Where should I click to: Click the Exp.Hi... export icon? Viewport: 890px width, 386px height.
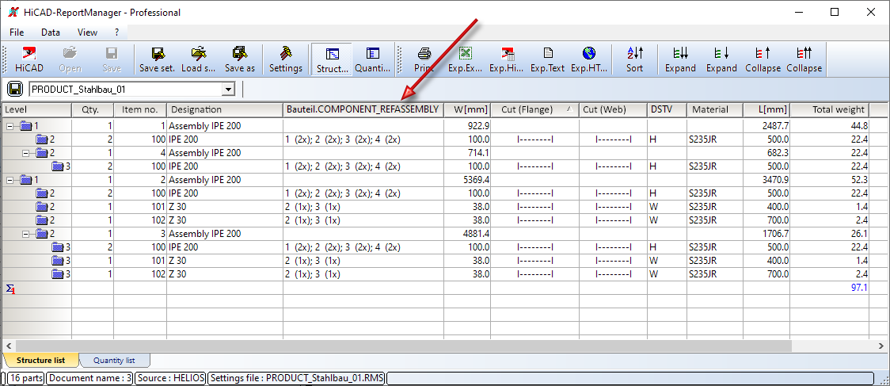pos(506,59)
